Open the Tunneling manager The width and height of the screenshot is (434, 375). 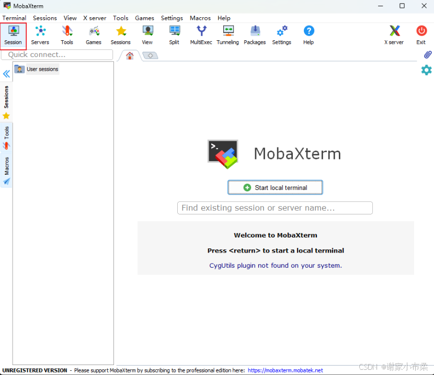point(228,36)
